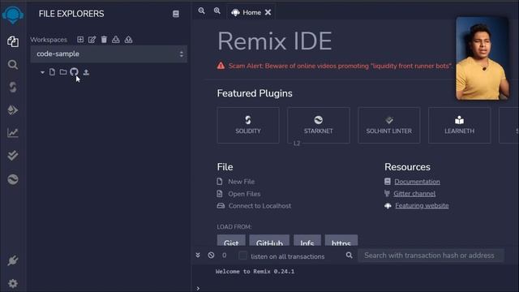Open the analytics chart sidebar icon
519x292 pixels.
[x=13, y=133]
